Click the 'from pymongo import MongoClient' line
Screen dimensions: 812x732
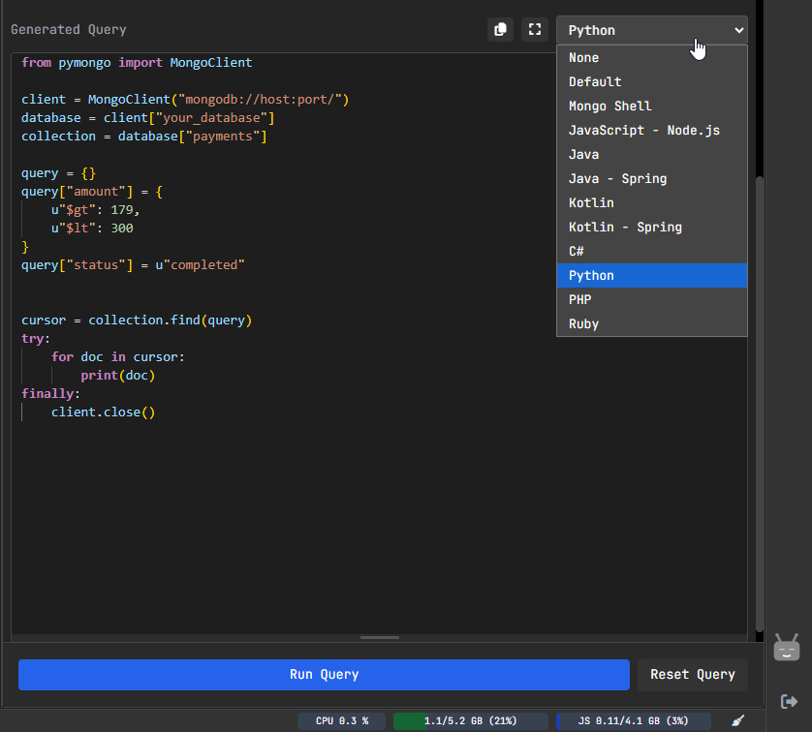[x=137, y=63]
